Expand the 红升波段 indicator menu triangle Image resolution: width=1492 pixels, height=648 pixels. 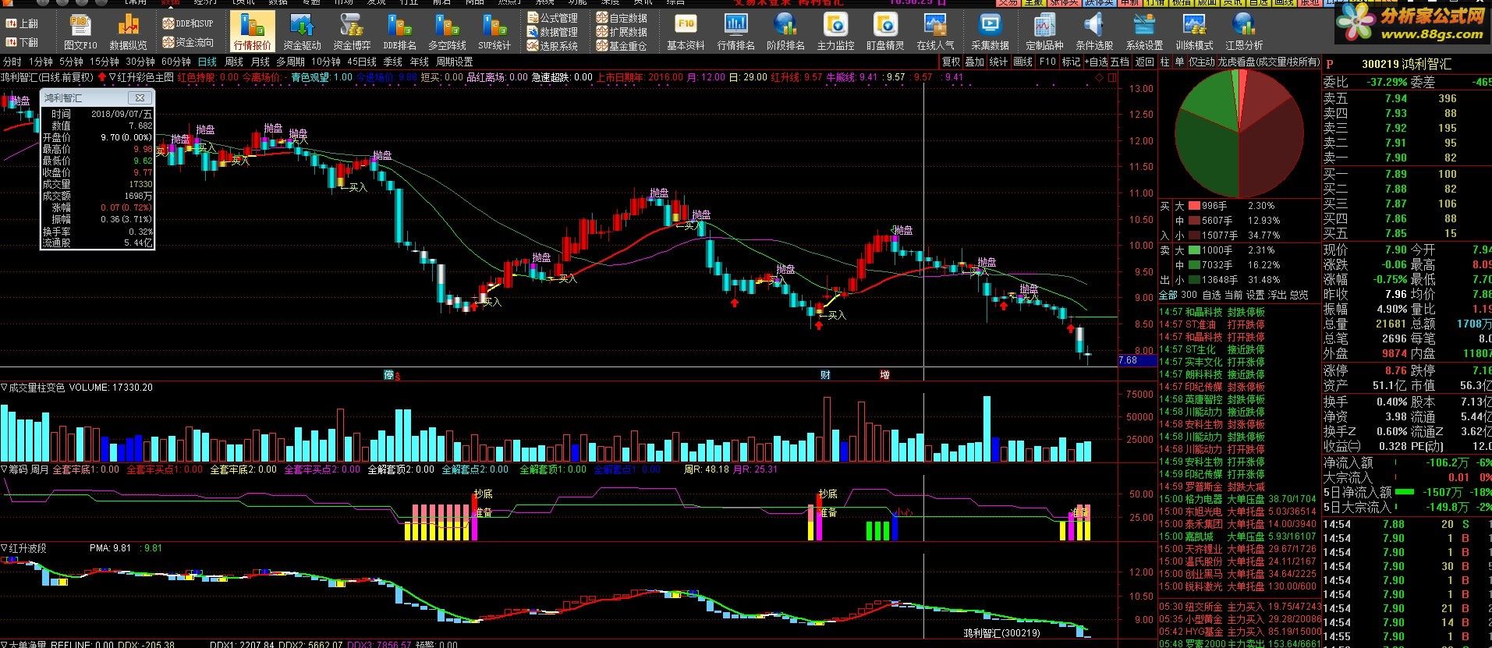[4, 548]
